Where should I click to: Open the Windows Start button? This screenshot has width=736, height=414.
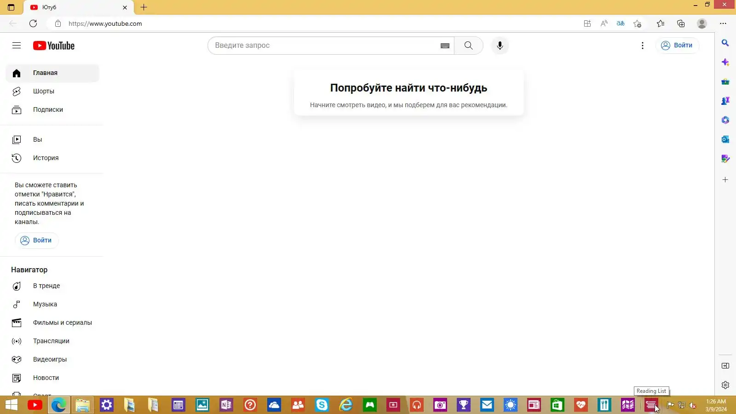[x=11, y=405]
